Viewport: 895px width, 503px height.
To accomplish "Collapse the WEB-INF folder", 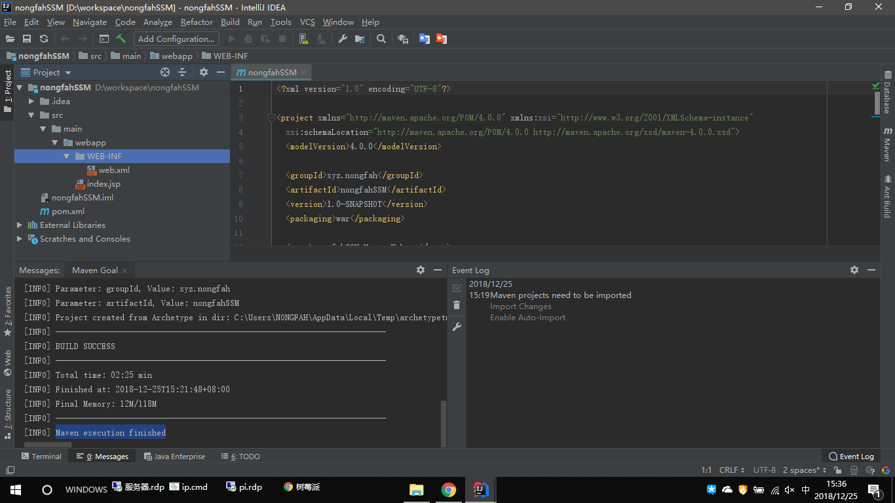I will 67,157.
